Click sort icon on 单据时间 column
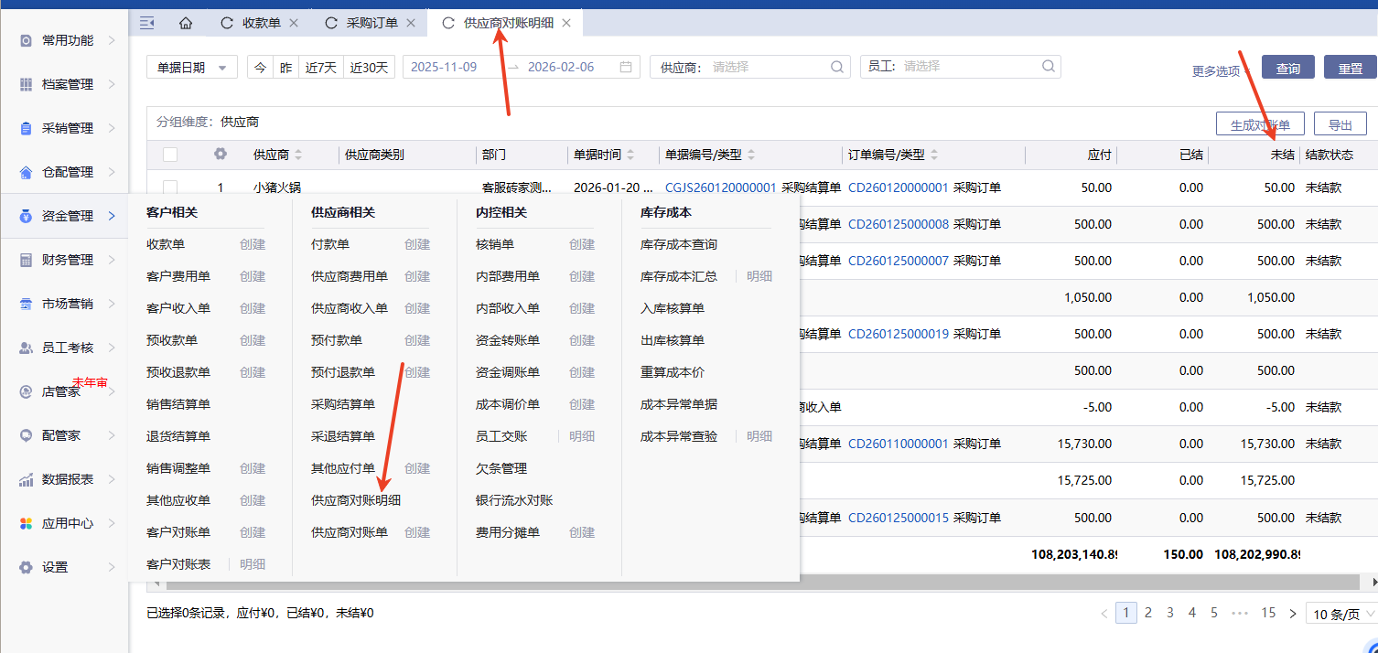Viewport: 1378px width, 653px height. pyautogui.click(x=630, y=155)
